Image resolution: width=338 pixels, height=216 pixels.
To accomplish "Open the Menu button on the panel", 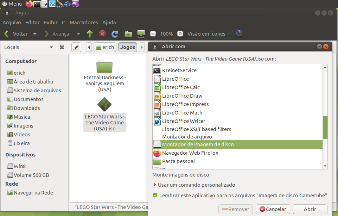I will 12,4.
